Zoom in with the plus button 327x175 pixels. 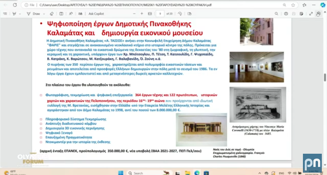coord(142,14)
